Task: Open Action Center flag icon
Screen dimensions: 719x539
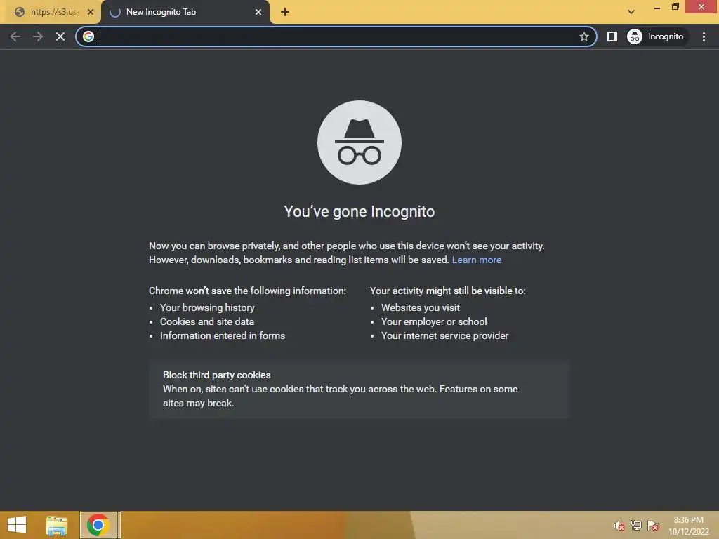Action: coord(653,526)
